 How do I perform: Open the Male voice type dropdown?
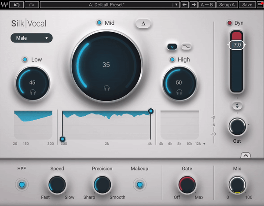tap(32, 38)
